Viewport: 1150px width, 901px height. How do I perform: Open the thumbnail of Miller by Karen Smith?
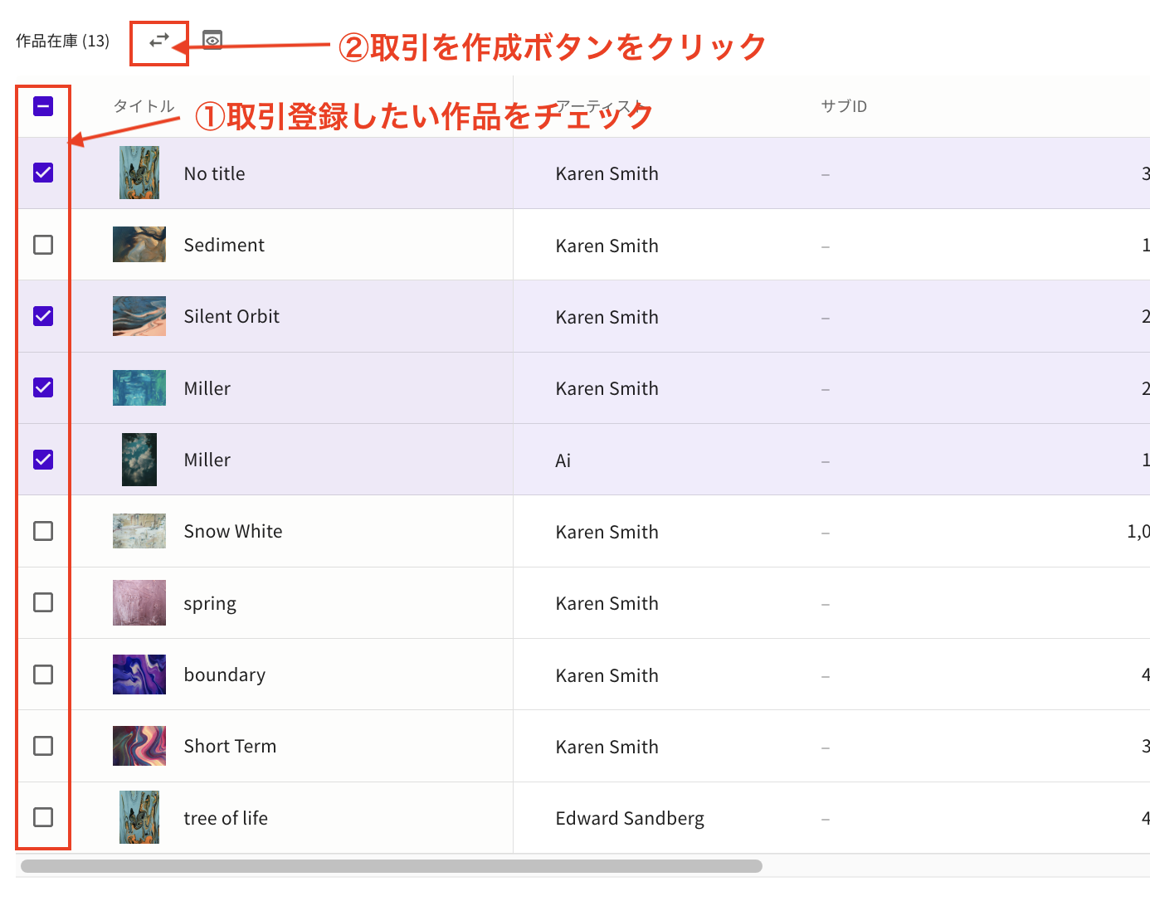pos(139,387)
